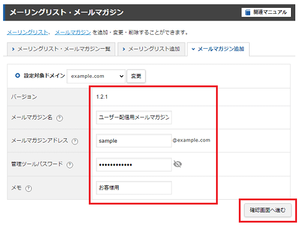Image resolution: width=300 pixels, height=228 pixels.
Task: Show help for 管理ツールパスワード
Action: pos(70,165)
